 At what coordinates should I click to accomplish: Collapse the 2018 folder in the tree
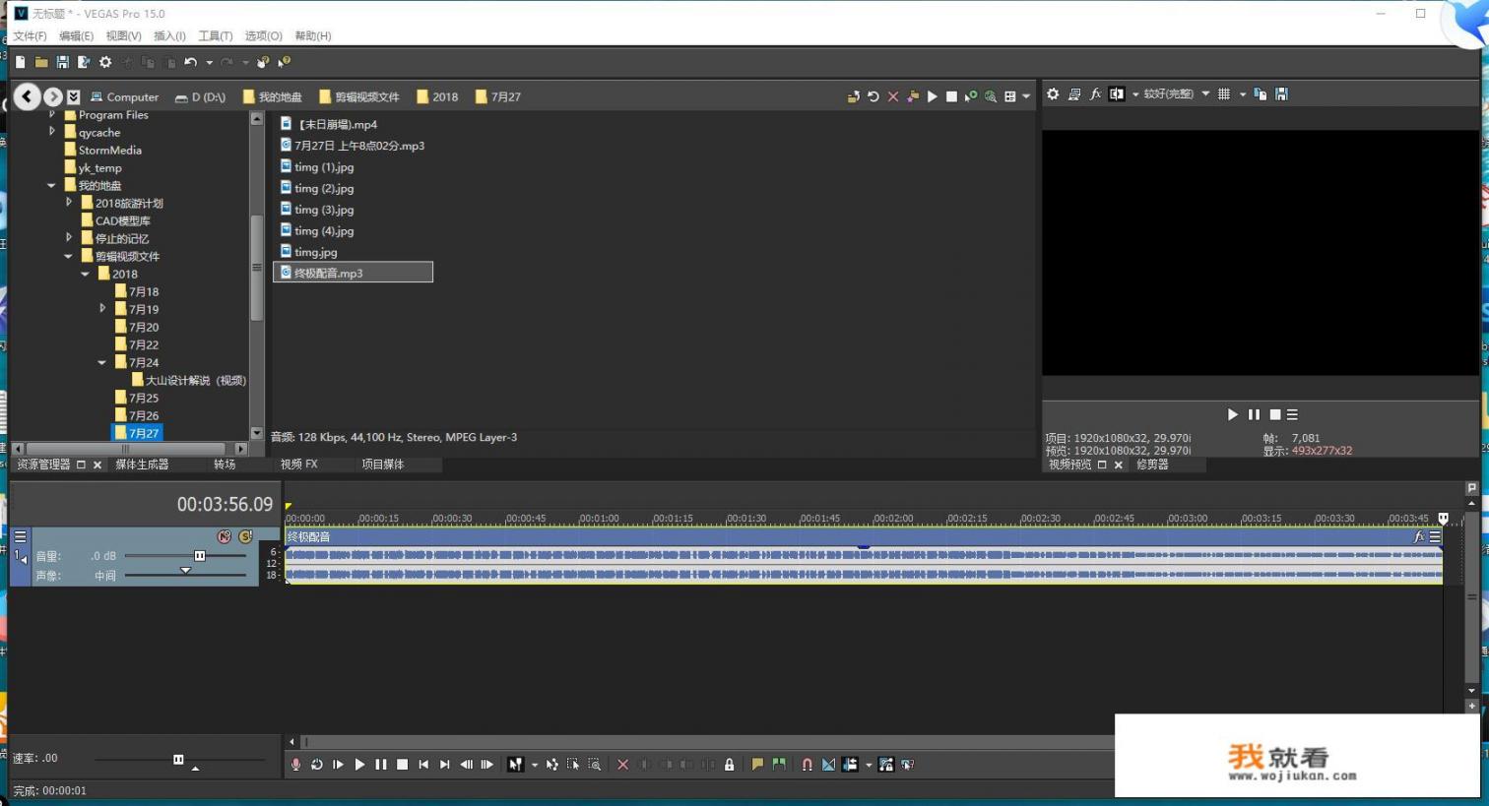click(x=86, y=274)
